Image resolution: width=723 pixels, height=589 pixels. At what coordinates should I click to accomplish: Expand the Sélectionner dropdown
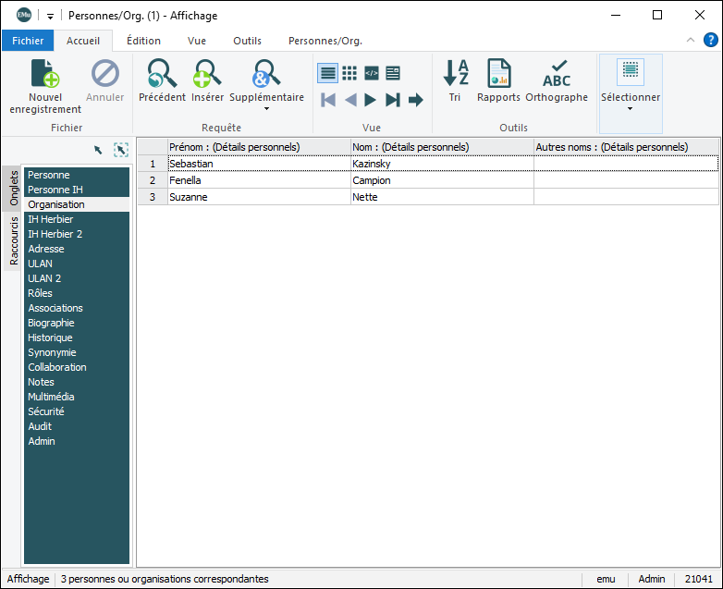click(631, 109)
